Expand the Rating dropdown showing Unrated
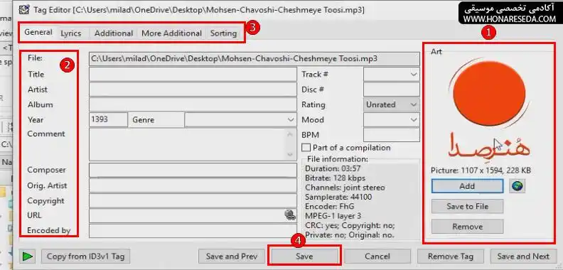Image resolution: width=563 pixels, height=270 pixels. [392, 104]
